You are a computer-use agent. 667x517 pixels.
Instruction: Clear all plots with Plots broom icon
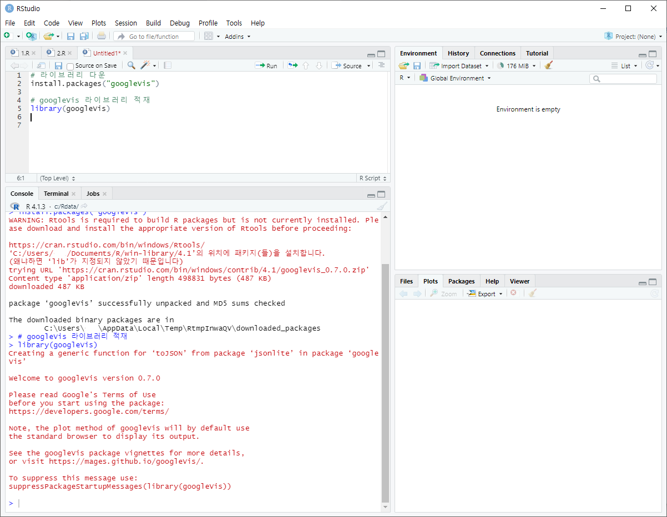click(533, 293)
